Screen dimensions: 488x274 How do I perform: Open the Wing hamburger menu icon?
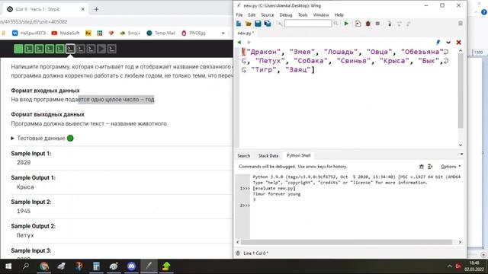(x=461, y=24)
